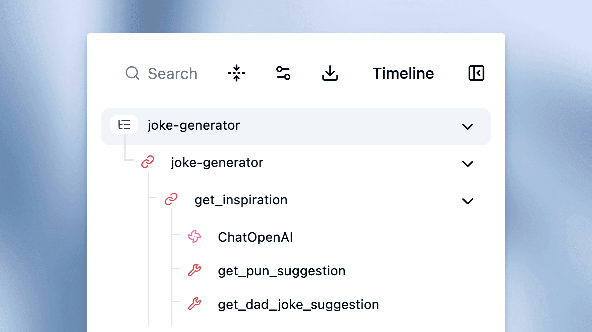This screenshot has width=592, height=332.
Task: Click the magnifying glass search icon
Action: tap(132, 73)
